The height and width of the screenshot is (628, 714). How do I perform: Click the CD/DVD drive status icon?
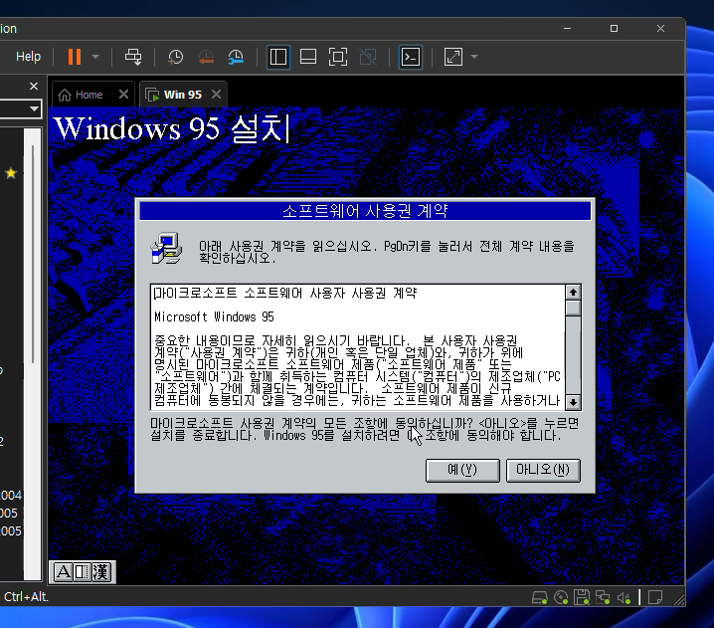tap(561, 597)
